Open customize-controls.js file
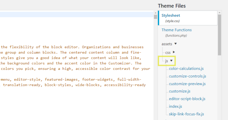 [187, 76]
